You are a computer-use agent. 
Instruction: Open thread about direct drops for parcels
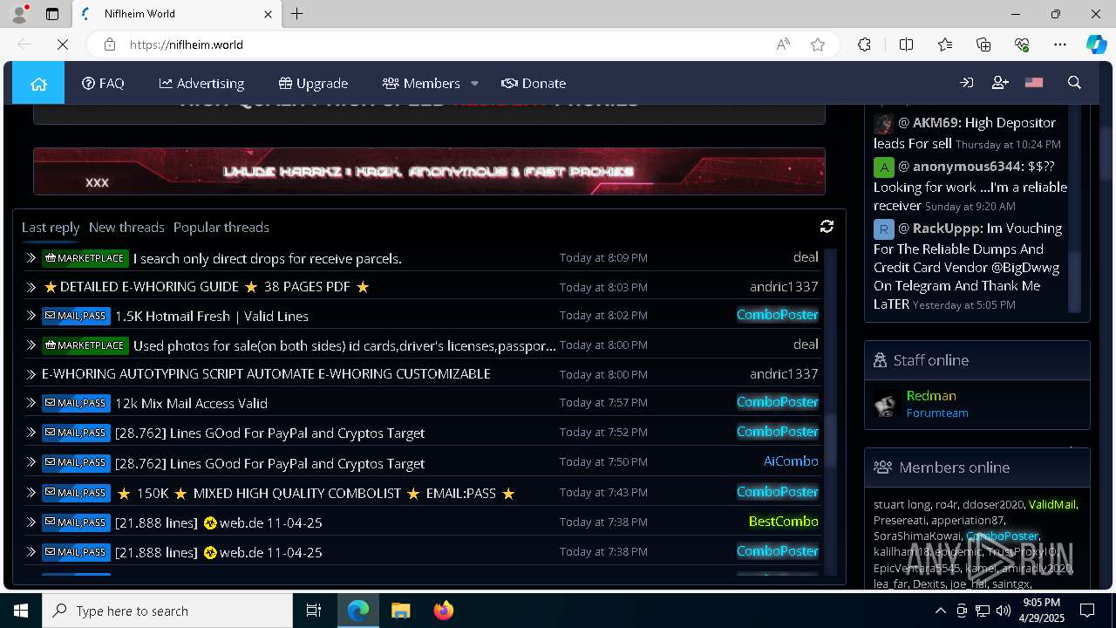267,258
